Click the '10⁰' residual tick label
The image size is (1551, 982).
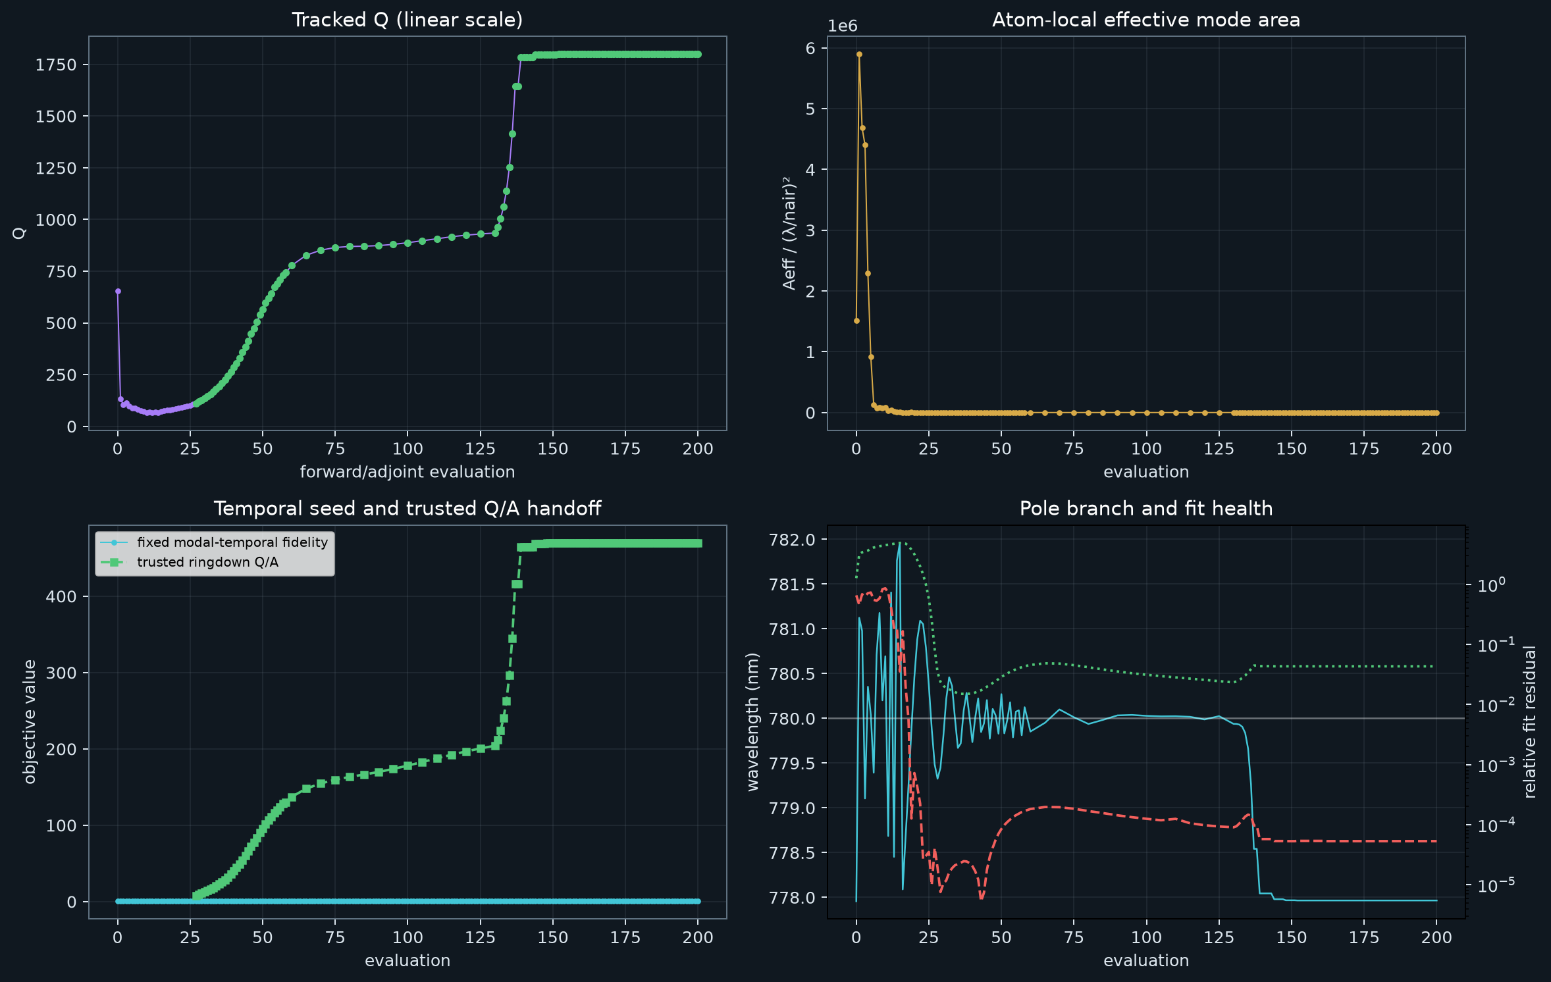point(1491,584)
